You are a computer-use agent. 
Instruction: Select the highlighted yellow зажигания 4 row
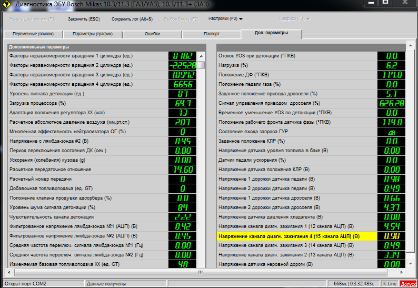coord(297,236)
